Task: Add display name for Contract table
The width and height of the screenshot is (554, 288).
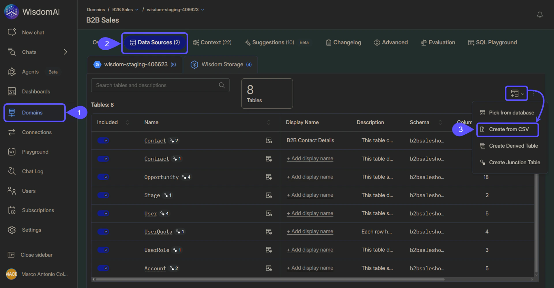Action: pyautogui.click(x=310, y=159)
